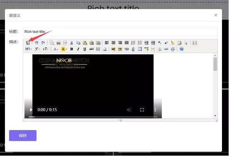
Task: Undo the last edit
Action: (36, 43)
